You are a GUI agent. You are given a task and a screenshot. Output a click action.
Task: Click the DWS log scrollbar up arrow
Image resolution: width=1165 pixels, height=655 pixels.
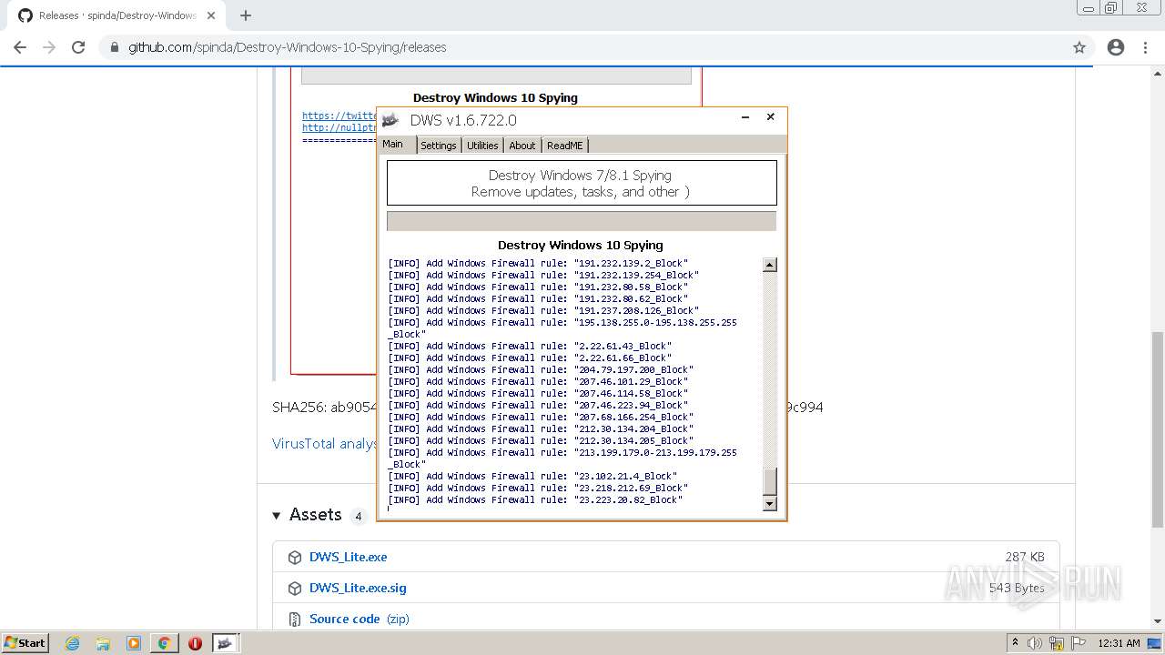coord(770,265)
